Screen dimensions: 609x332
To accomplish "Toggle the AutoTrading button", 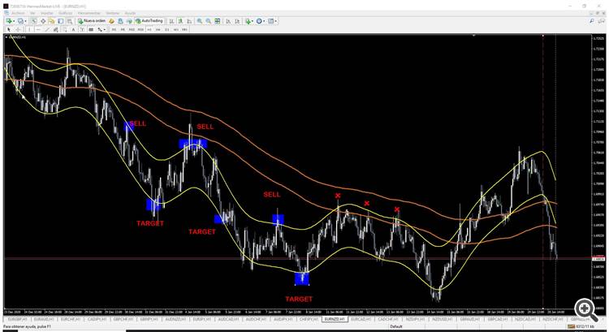I will pyautogui.click(x=149, y=21).
